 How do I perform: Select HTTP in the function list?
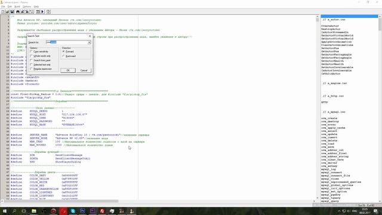point(324,102)
